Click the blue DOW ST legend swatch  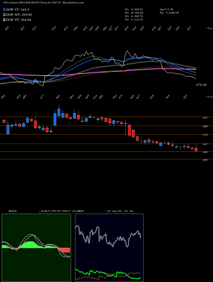point(4,9)
